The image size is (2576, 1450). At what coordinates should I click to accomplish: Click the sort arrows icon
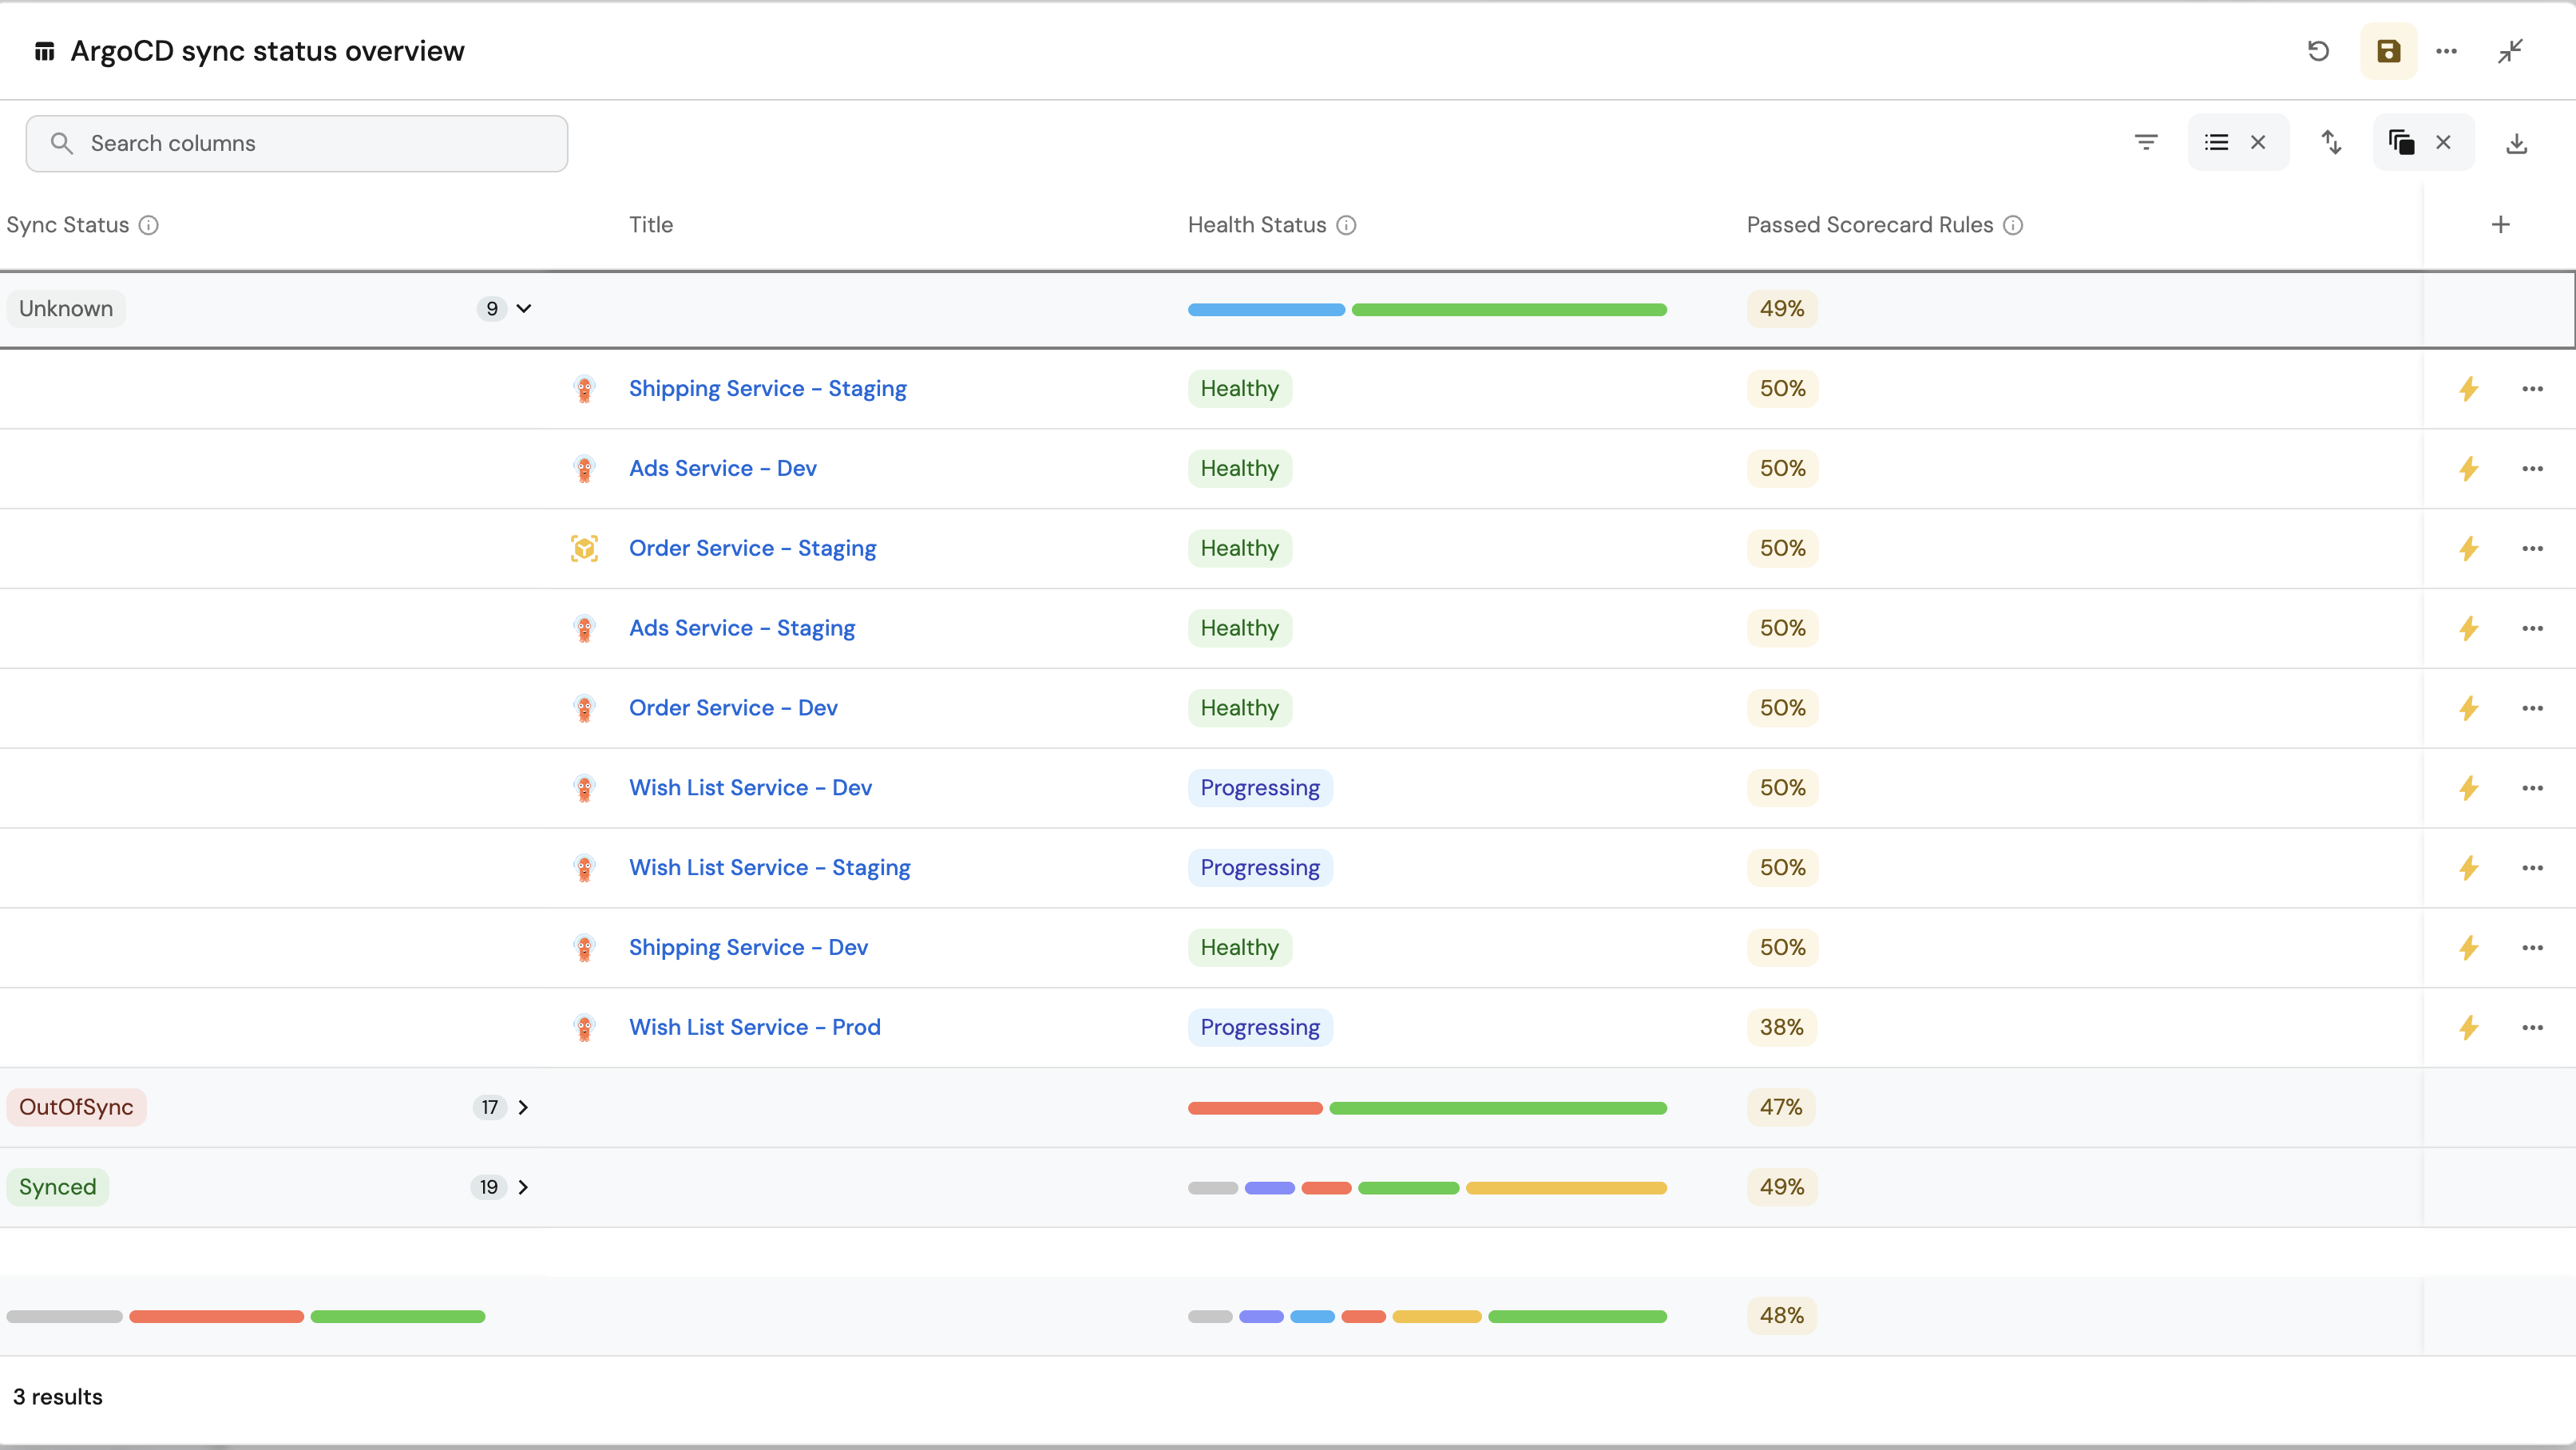2331,142
